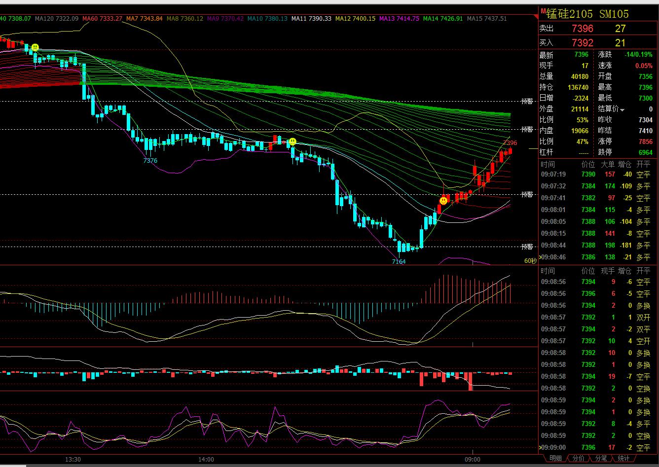This screenshot has height=467, width=659.
Task: Switch to the 分价 tab
Action: pyautogui.click(x=578, y=459)
